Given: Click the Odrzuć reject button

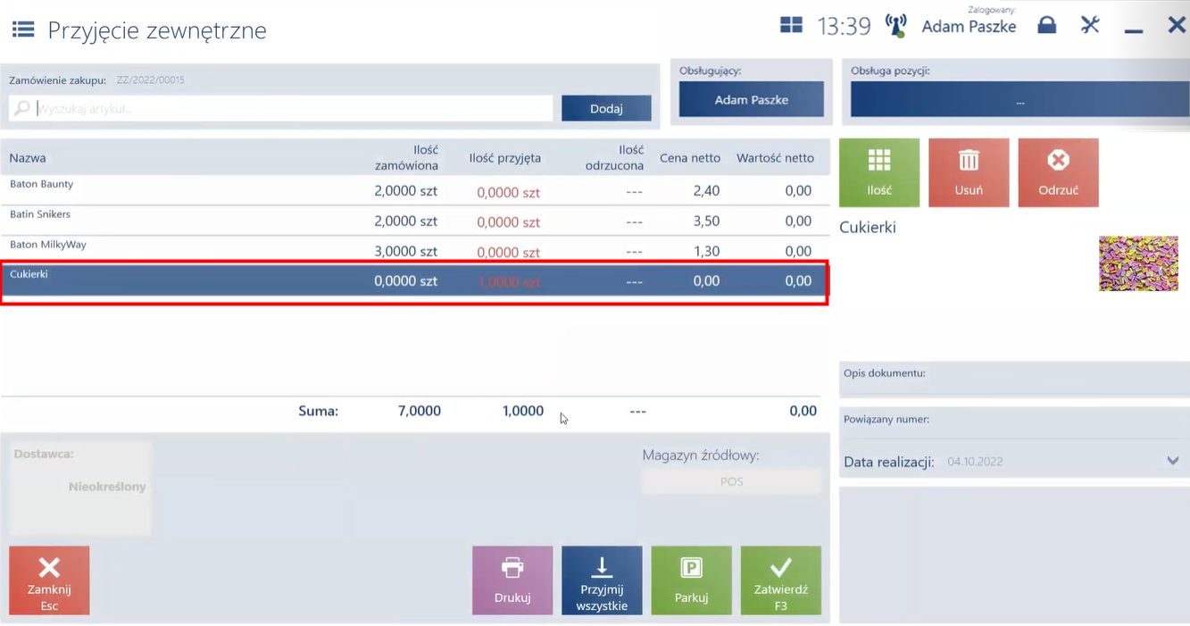Looking at the screenshot, I should pyautogui.click(x=1058, y=172).
